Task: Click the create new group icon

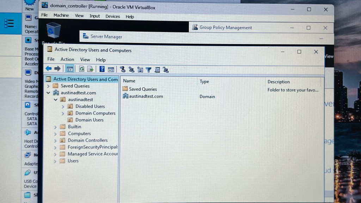Action: 131,69
